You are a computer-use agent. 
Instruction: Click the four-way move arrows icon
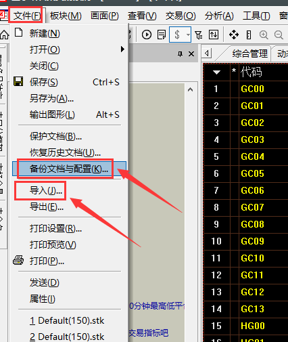(234, 35)
